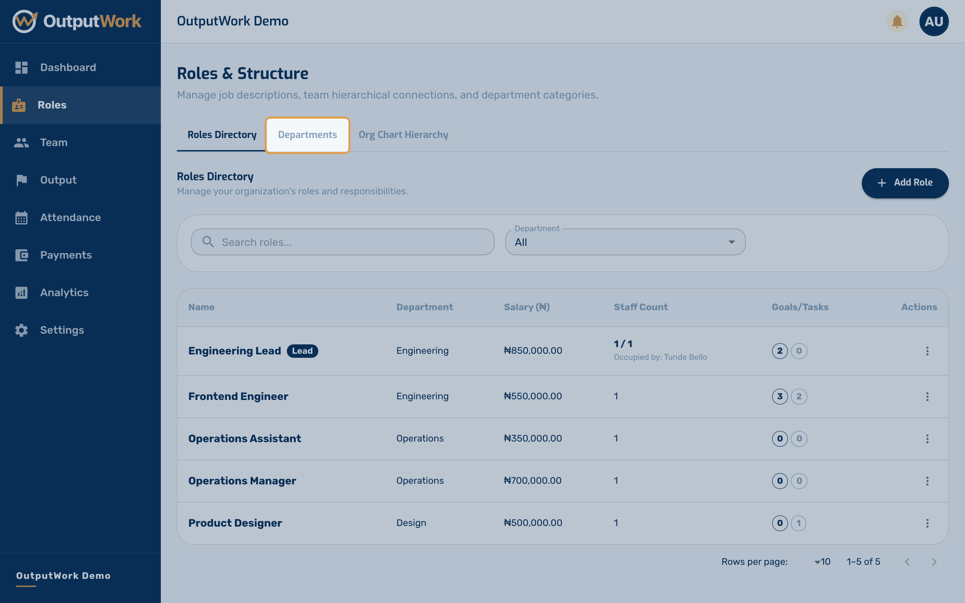This screenshot has height=603, width=965.
Task: Click the ₦550,000.00 salary cell
Action: point(533,396)
